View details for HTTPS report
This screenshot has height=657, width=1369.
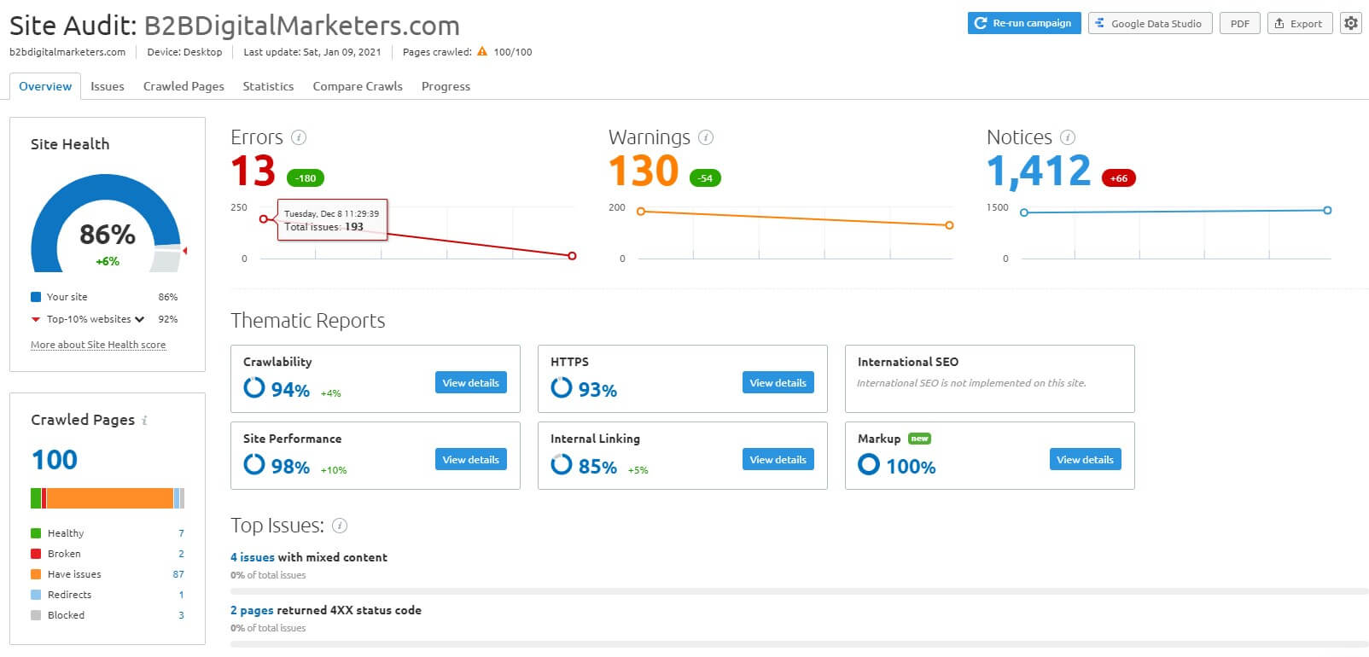778,382
